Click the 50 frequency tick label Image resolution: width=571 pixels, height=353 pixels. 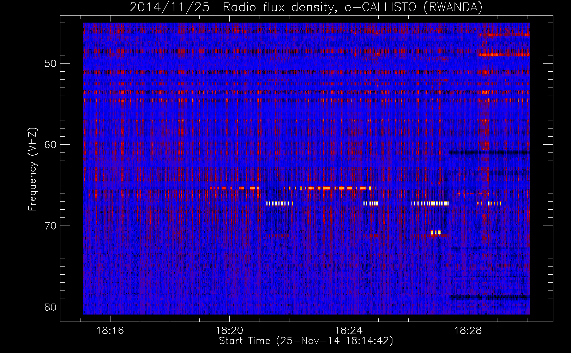[x=51, y=64]
